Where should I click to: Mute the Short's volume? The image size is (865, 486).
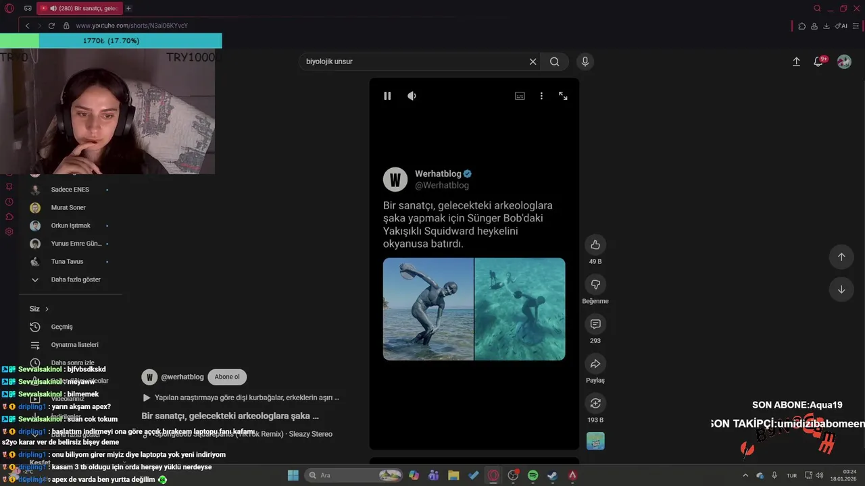point(412,96)
